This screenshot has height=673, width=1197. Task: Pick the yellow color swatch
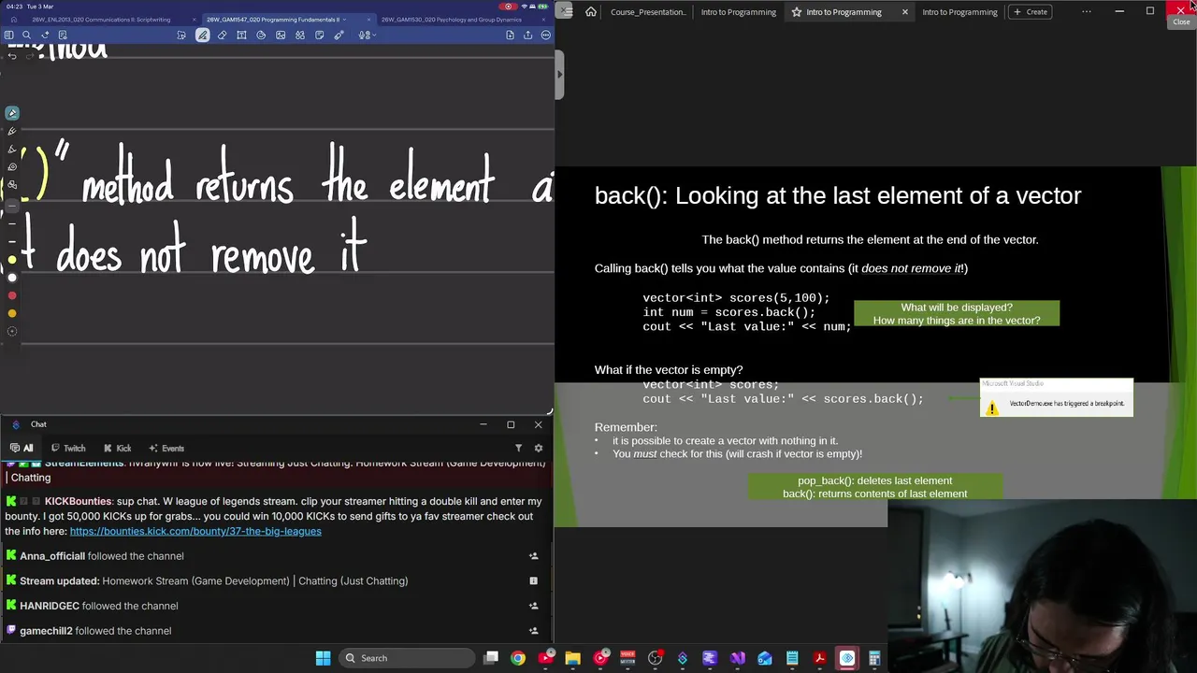tap(12, 259)
